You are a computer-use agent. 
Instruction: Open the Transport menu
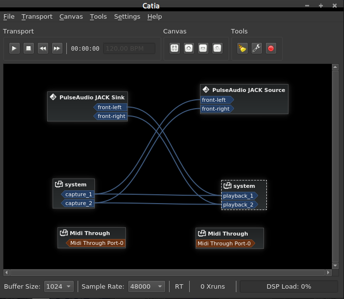(37, 16)
